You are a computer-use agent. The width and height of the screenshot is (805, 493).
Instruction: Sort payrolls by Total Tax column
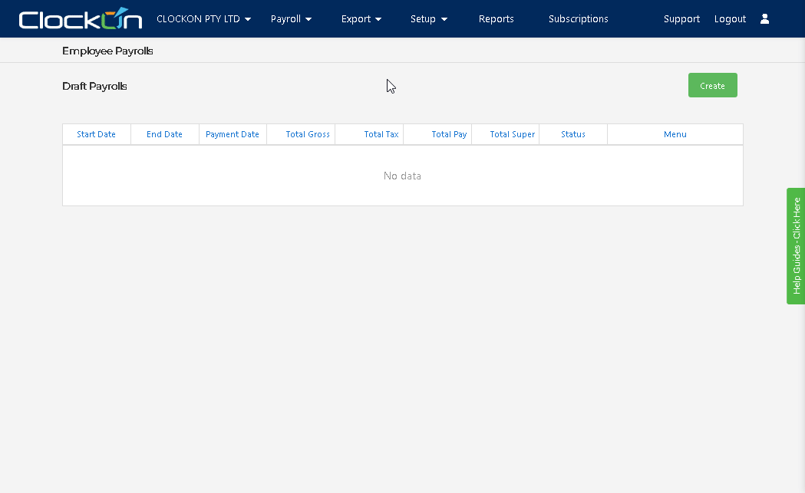(379, 134)
